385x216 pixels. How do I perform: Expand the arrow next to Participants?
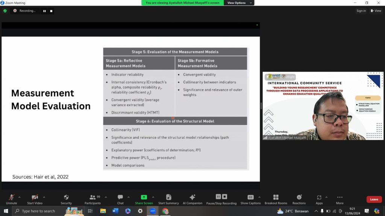(106, 197)
